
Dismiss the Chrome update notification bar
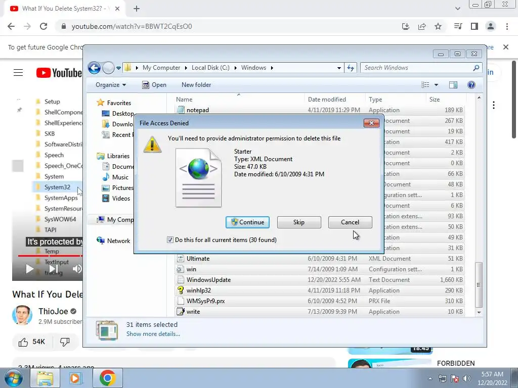506,47
